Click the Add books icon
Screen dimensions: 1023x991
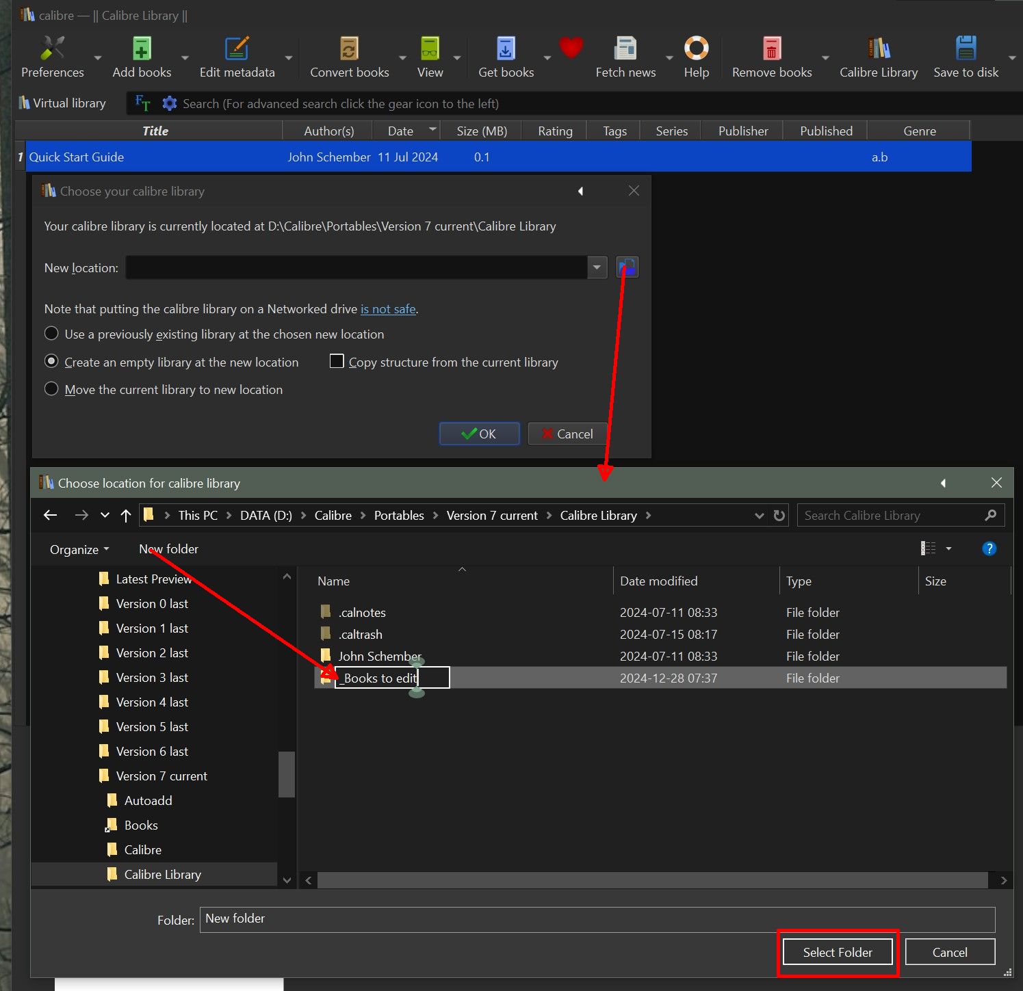click(142, 49)
